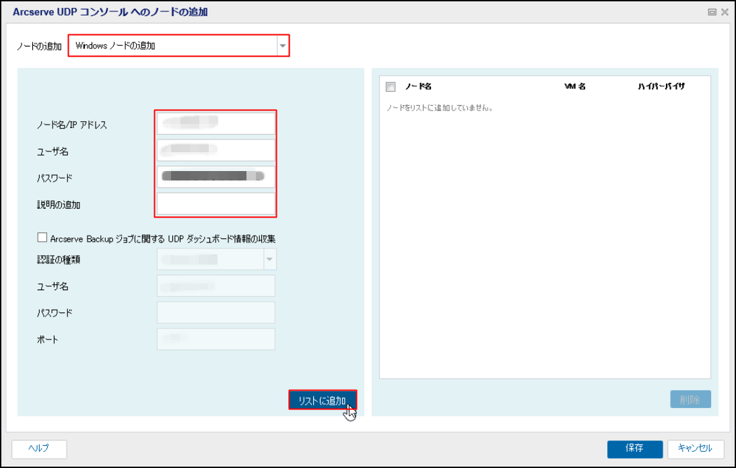The width and height of the screenshot is (736, 468).
Task: Click the disabled lower パスワード field
Action: click(x=216, y=312)
